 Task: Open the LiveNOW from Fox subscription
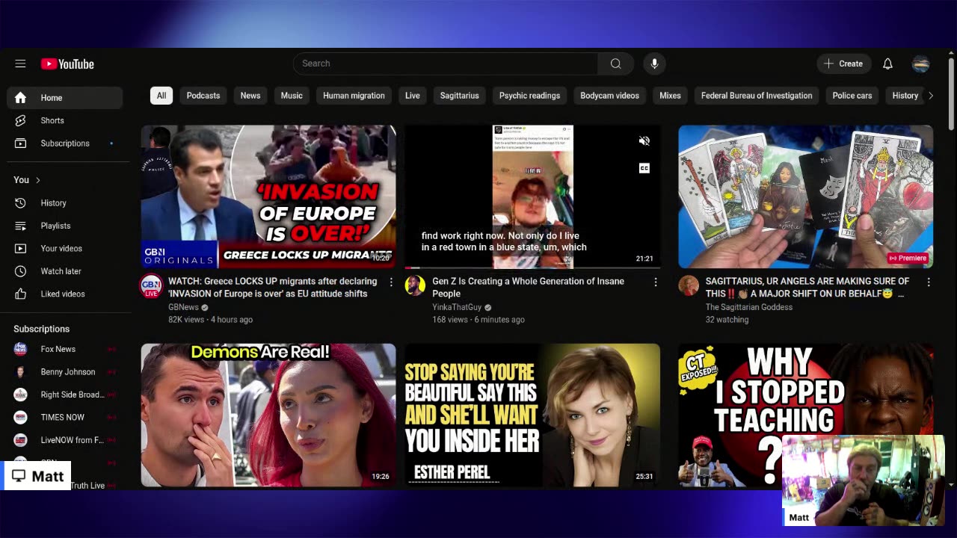[64, 440]
